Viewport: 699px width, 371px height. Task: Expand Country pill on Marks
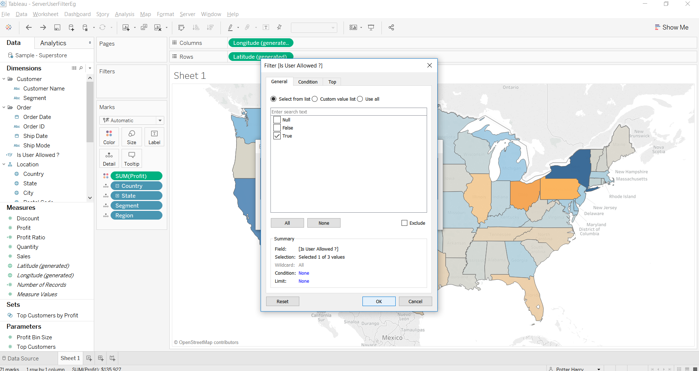118,186
